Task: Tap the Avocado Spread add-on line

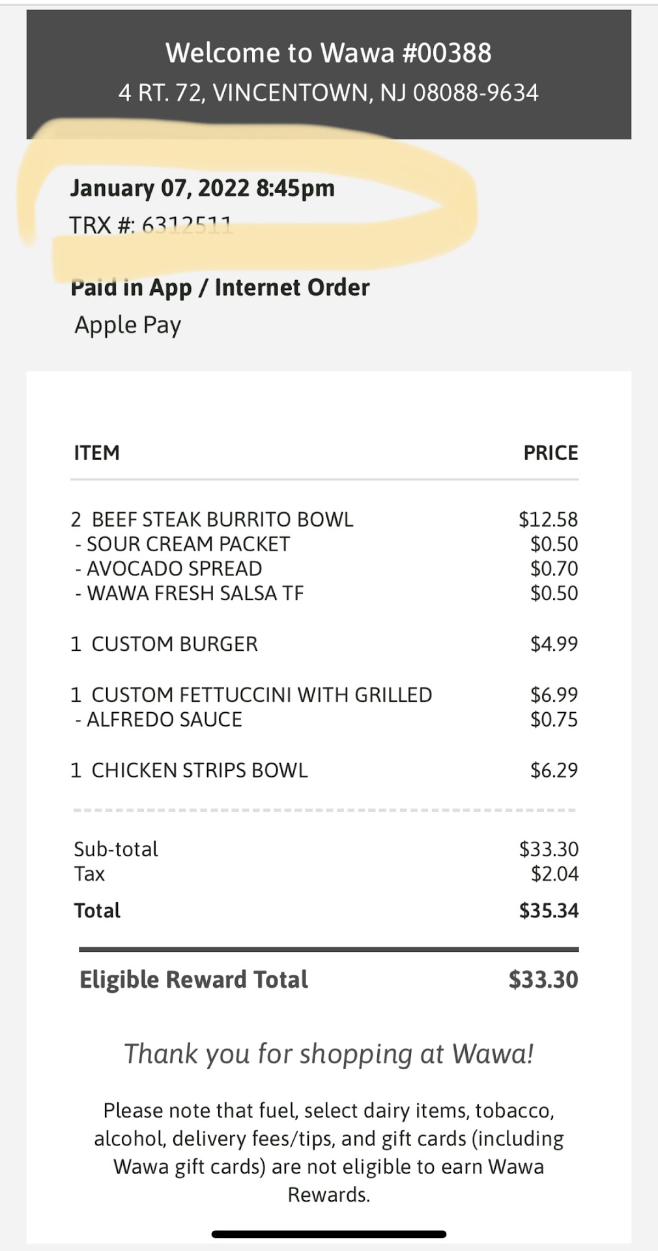Action: pos(169,569)
